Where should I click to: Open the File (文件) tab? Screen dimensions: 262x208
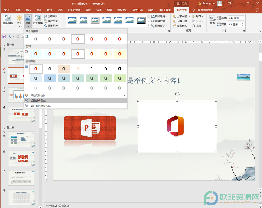(6, 10)
